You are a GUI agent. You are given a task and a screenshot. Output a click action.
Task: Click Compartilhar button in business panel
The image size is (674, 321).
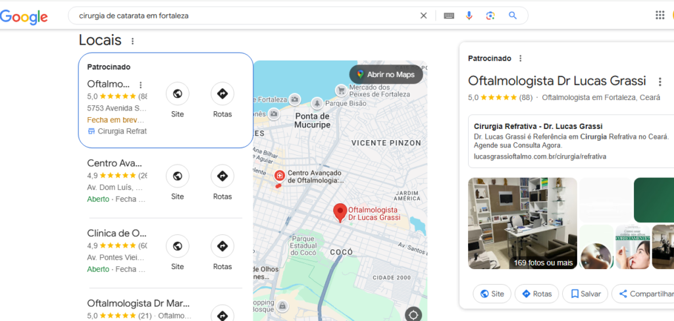(644, 294)
